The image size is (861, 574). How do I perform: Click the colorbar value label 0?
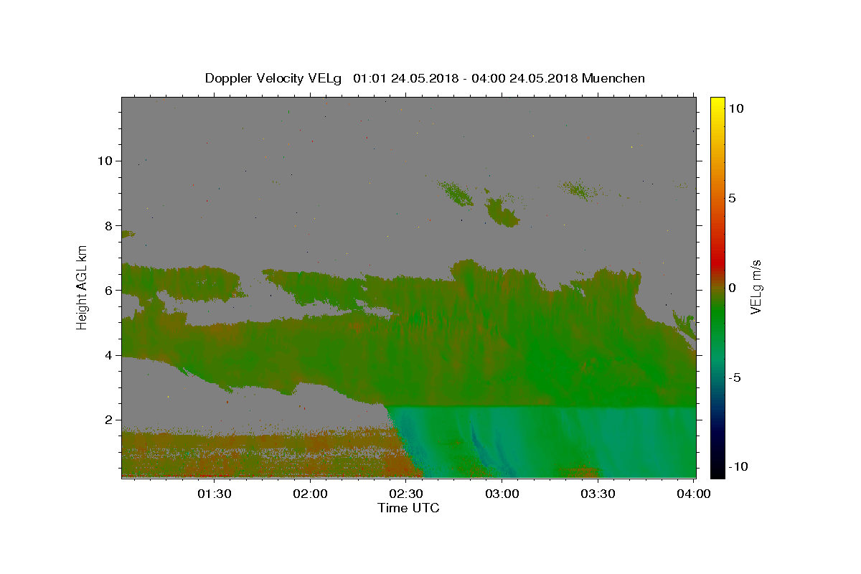[732, 288]
